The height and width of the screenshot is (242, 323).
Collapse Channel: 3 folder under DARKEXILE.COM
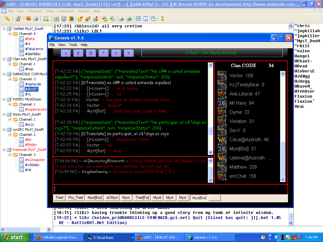(10, 79)
